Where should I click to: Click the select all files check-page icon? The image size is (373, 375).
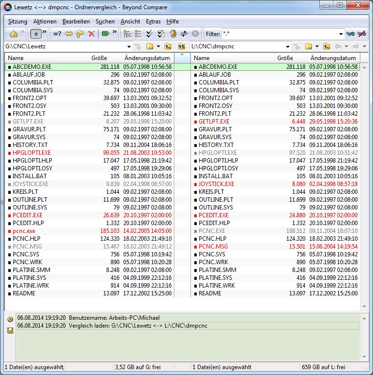[161, 34]
